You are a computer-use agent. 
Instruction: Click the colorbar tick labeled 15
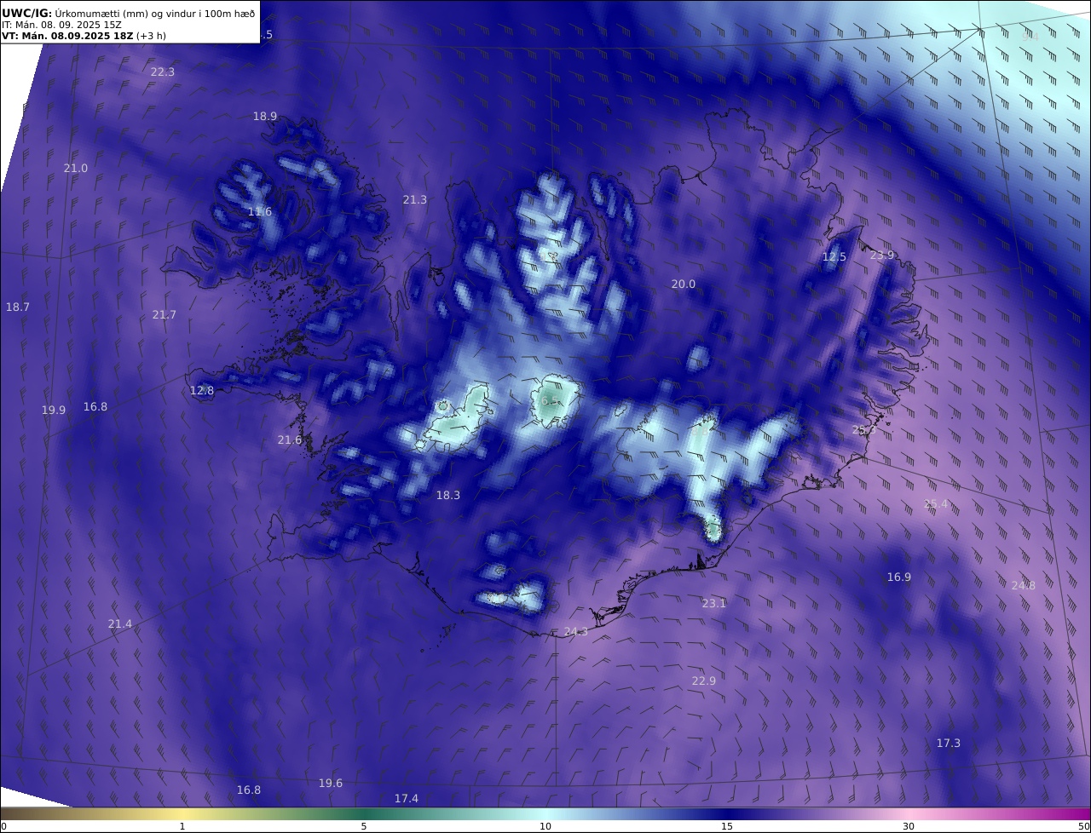[x=727, y=827]
